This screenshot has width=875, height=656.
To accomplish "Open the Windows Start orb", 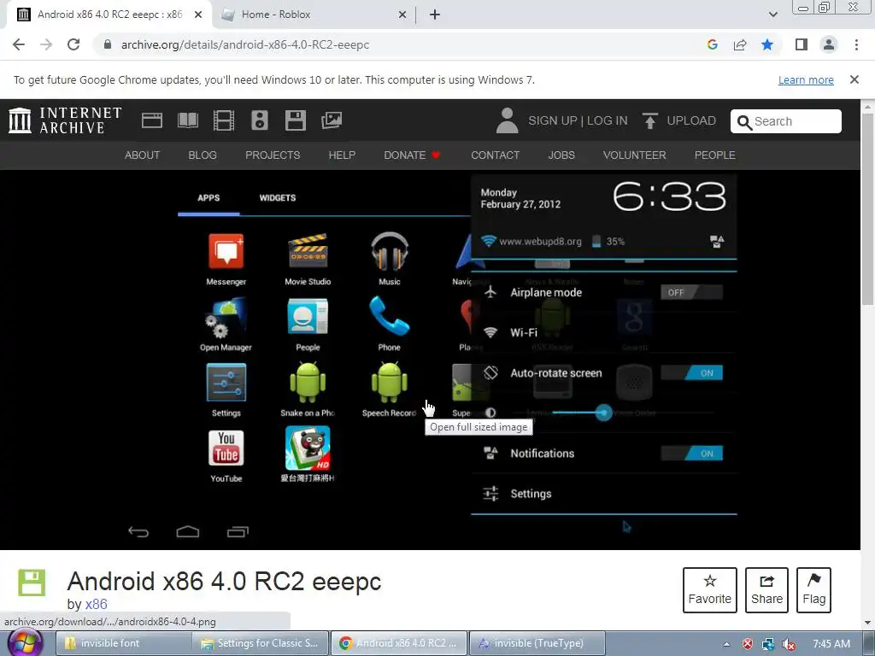I will coord(25,642).
